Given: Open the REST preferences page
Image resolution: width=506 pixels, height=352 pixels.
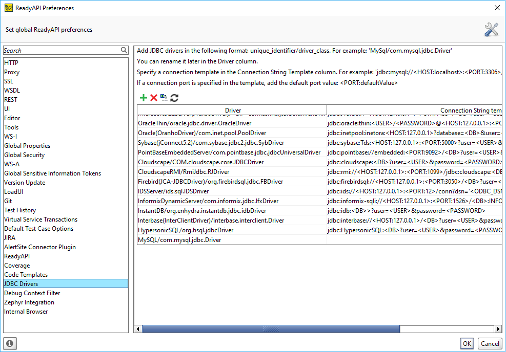Looking at the screenshot, I should point(66,100).
